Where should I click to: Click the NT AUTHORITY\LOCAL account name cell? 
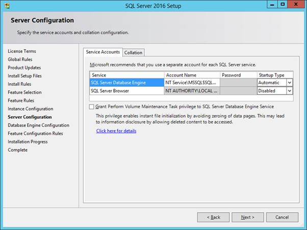coord(192,91)
